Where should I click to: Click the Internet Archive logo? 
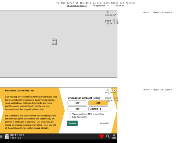tap(15, 136)
